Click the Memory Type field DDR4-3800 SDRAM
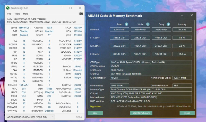206x122 pixels. (151, 90)
